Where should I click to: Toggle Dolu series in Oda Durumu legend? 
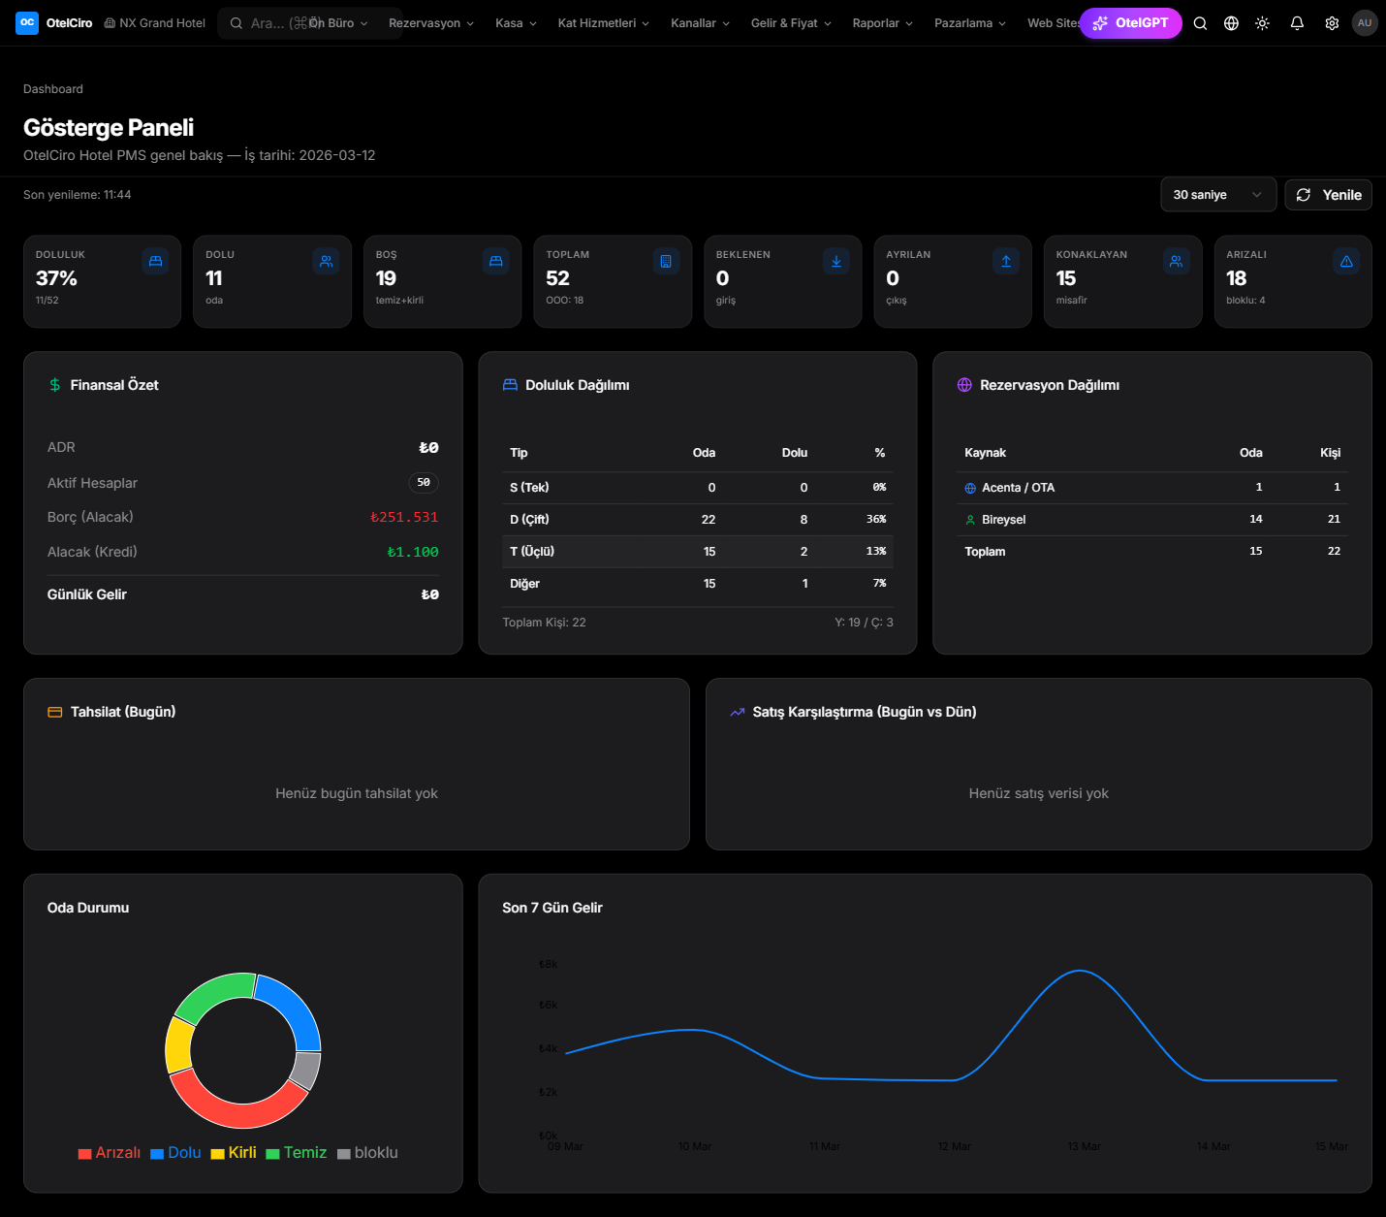[x=175, y=1153]
